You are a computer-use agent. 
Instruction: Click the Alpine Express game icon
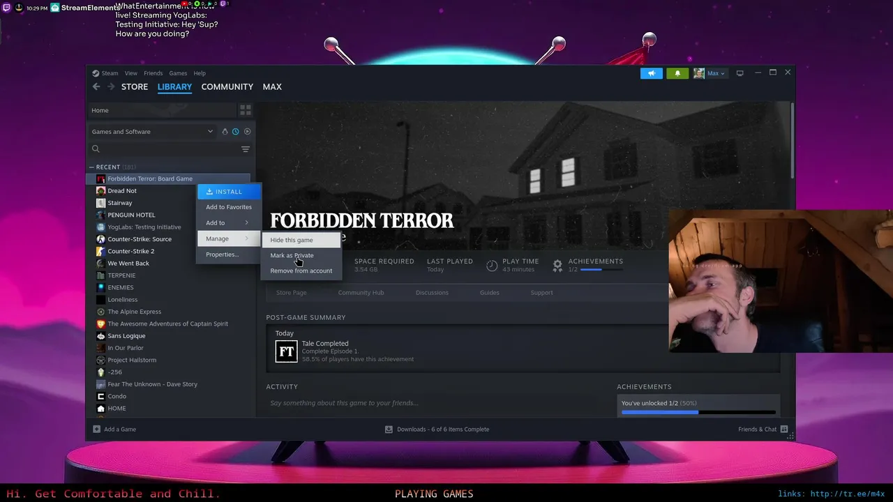click(x=101, y=312)
